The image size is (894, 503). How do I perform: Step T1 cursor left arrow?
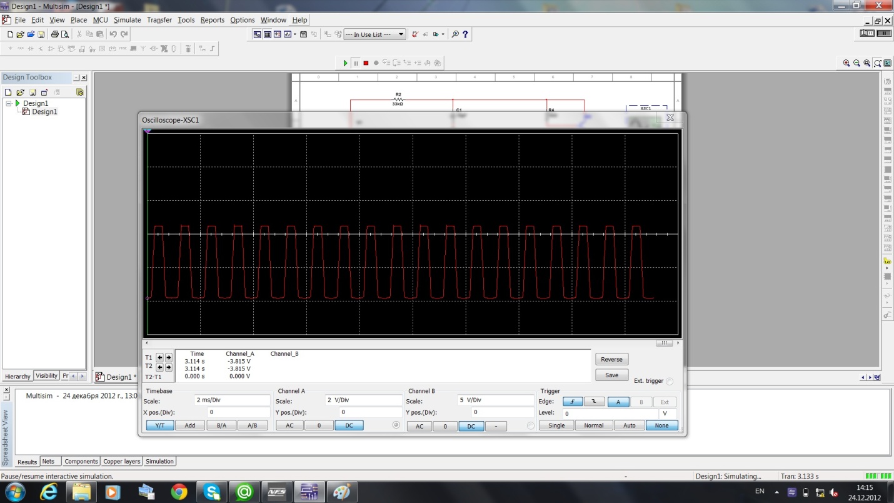[159, 357]
